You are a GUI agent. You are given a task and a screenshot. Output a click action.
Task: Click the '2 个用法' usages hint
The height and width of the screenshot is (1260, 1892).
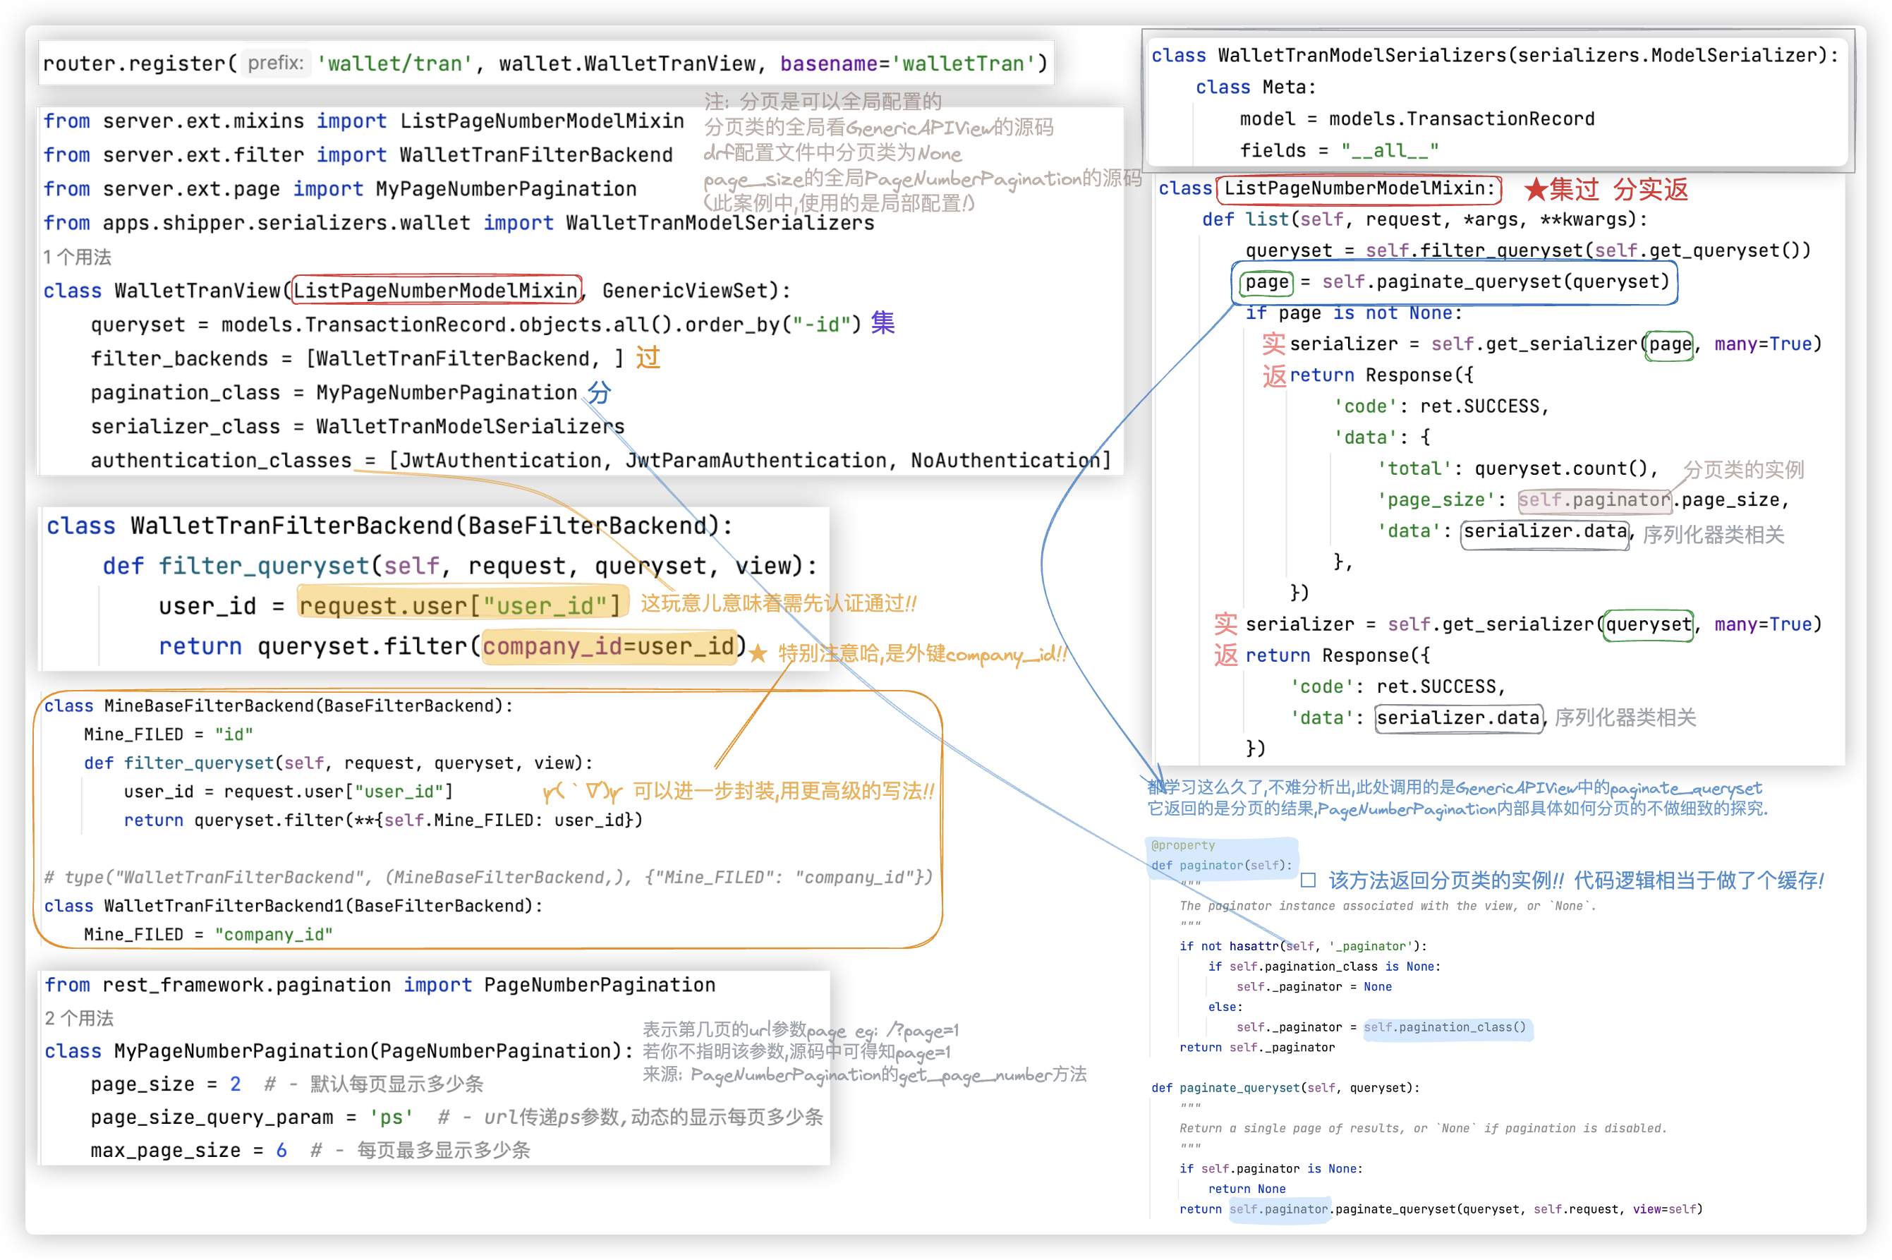coord(79,1018)
